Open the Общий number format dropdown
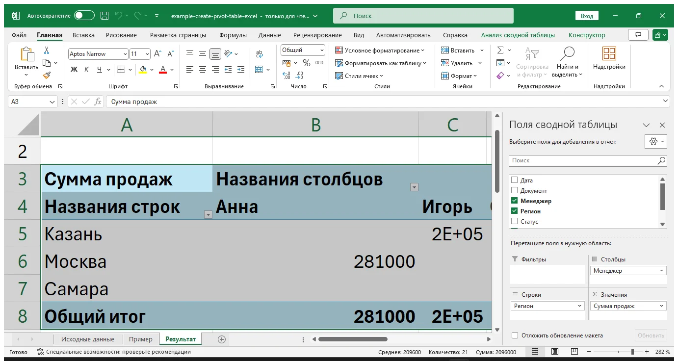Screen dimensions: 678x361 point(322,50)
